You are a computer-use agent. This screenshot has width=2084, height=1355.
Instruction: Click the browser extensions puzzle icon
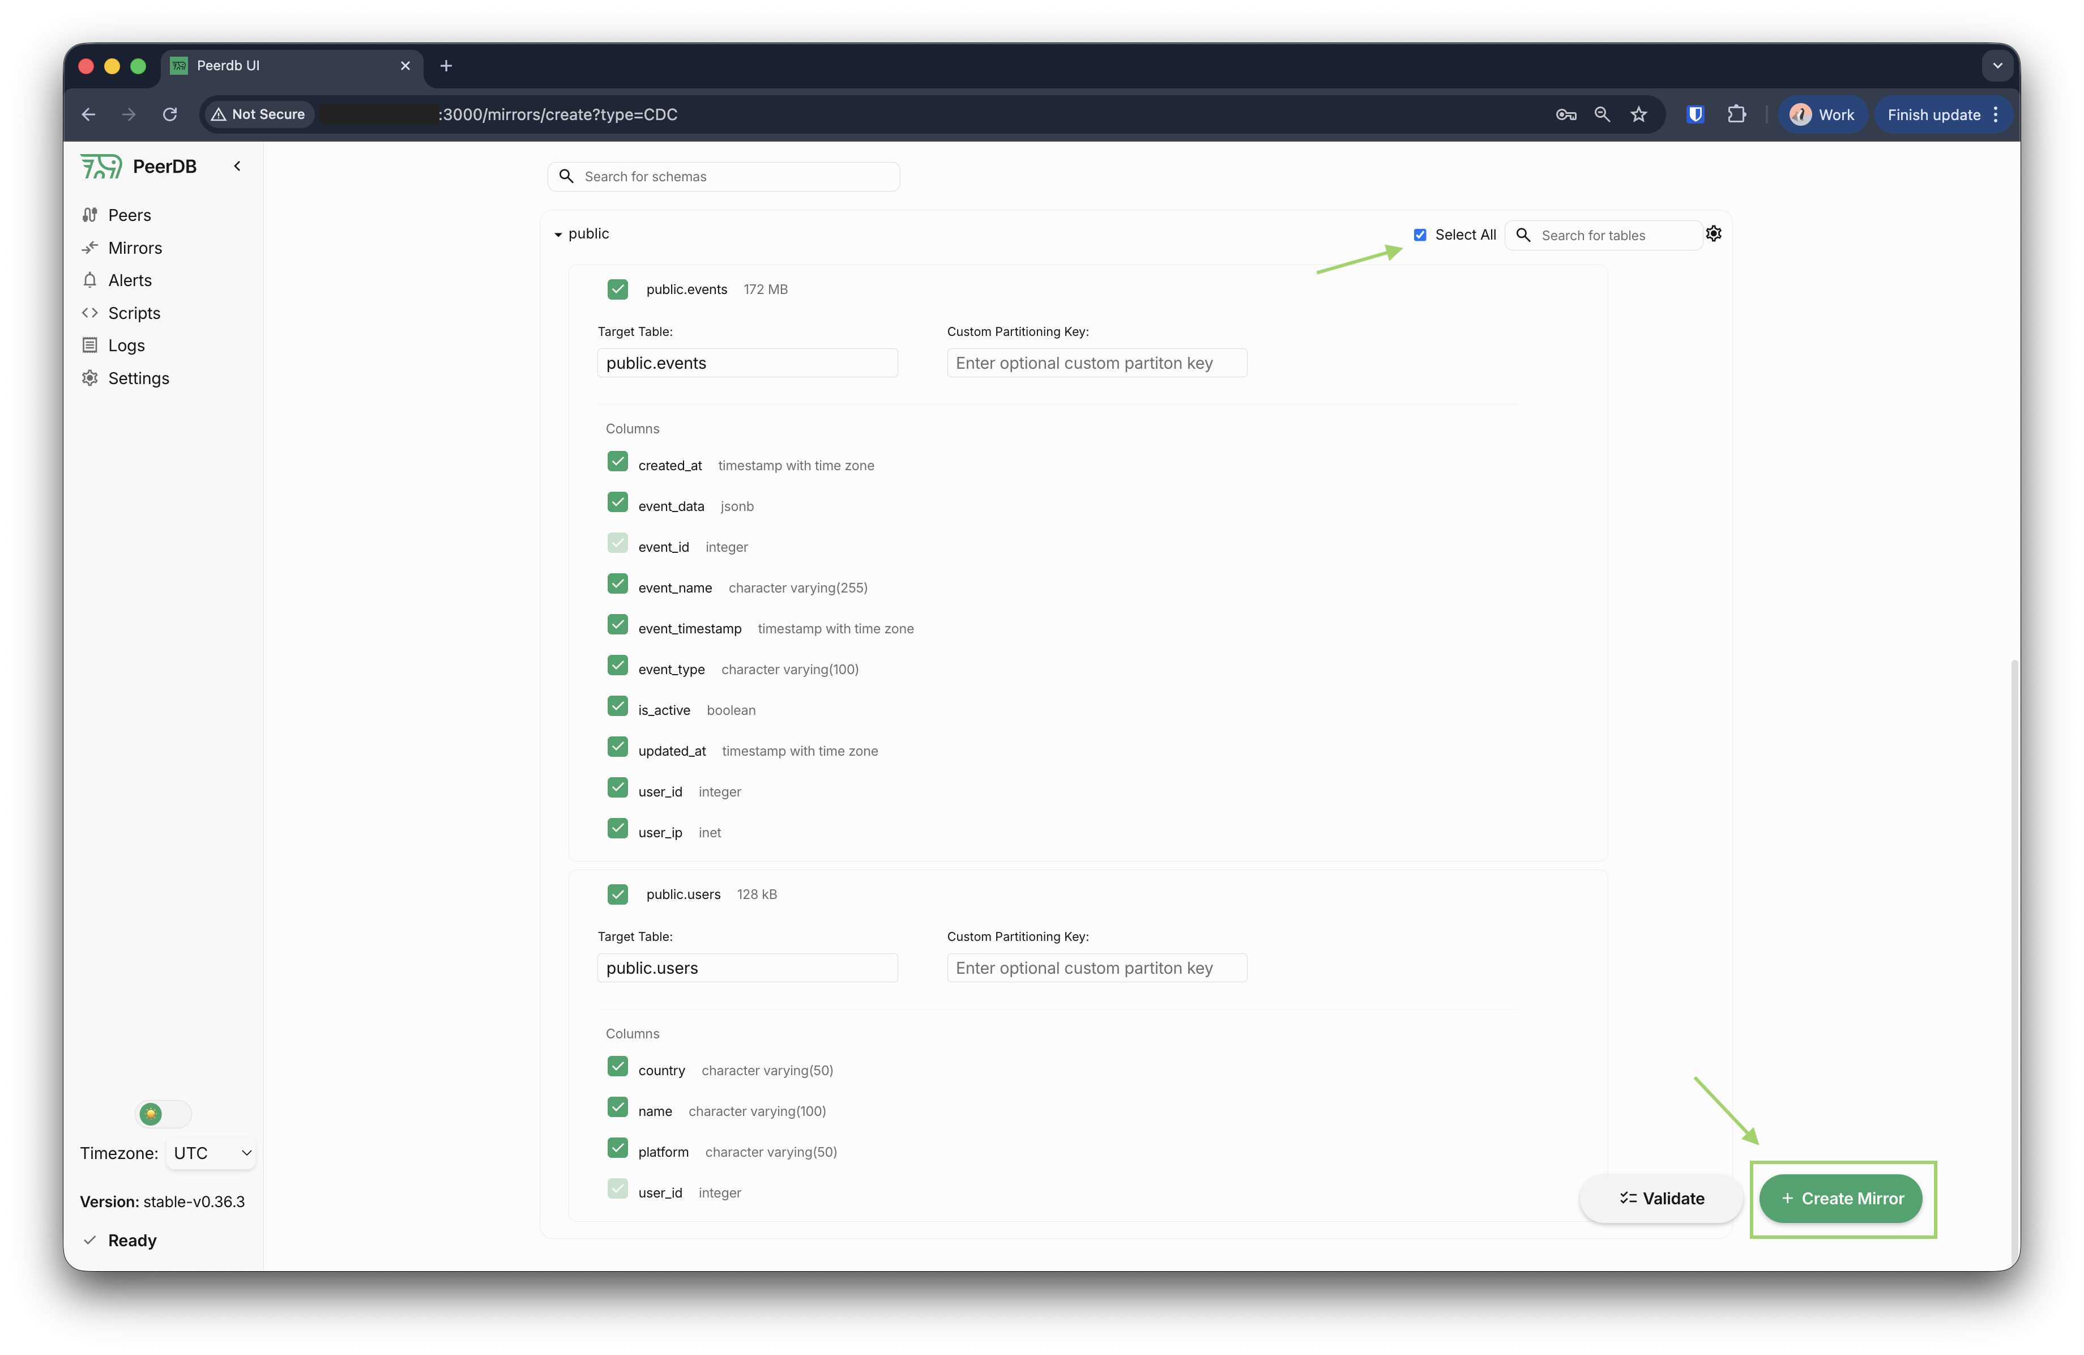coord(1736,115)
